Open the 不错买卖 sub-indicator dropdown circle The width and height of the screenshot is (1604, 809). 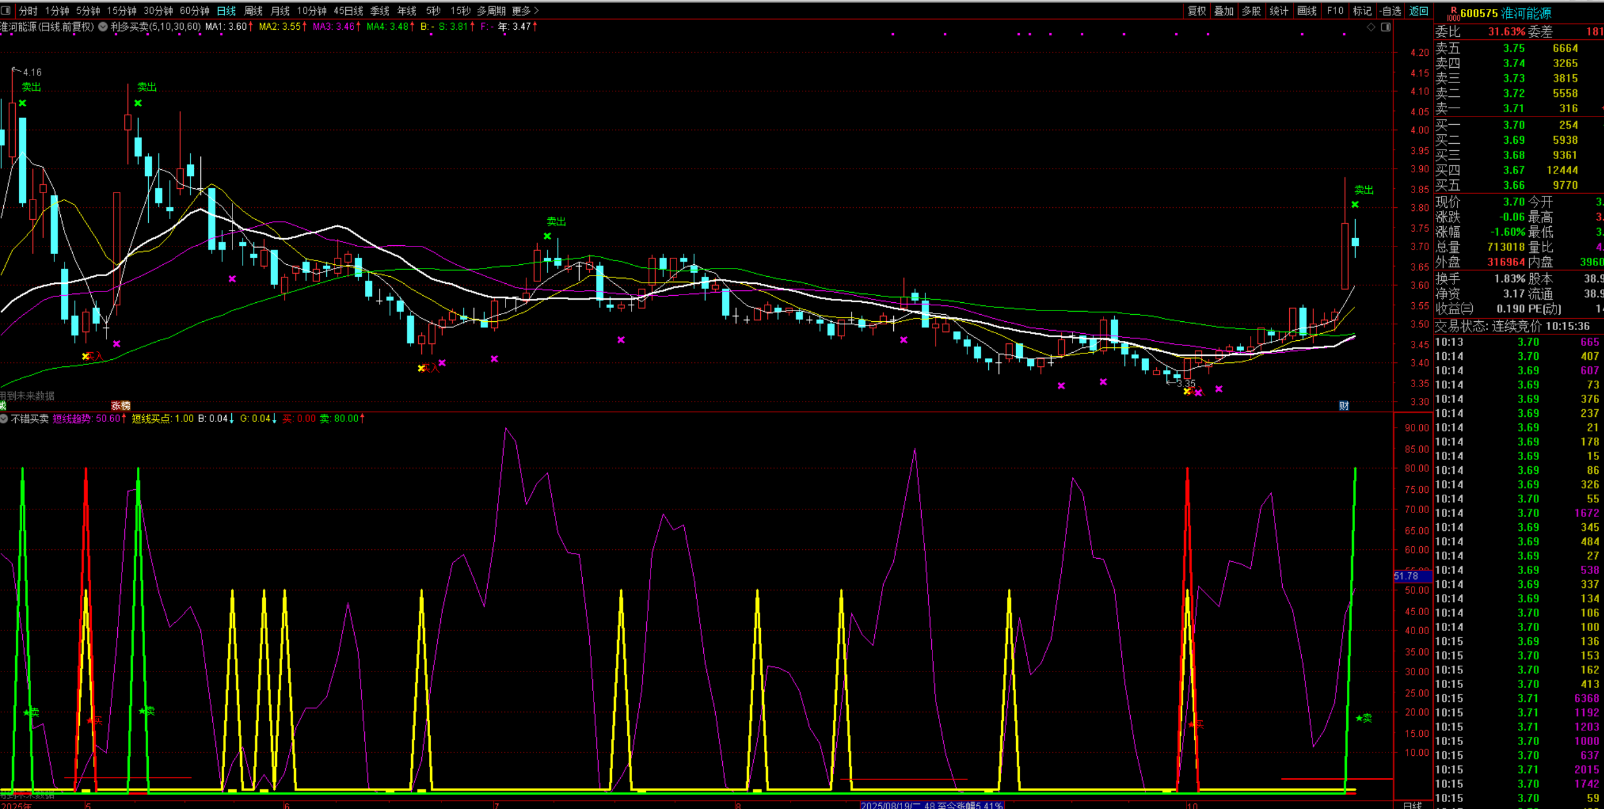coord(4,419)
